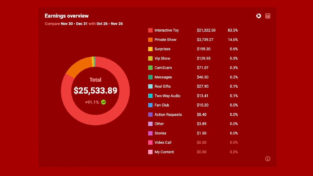Screen dimensions: 313x176
Task: Select the Real Gifts label
Action: coord(163,86)
